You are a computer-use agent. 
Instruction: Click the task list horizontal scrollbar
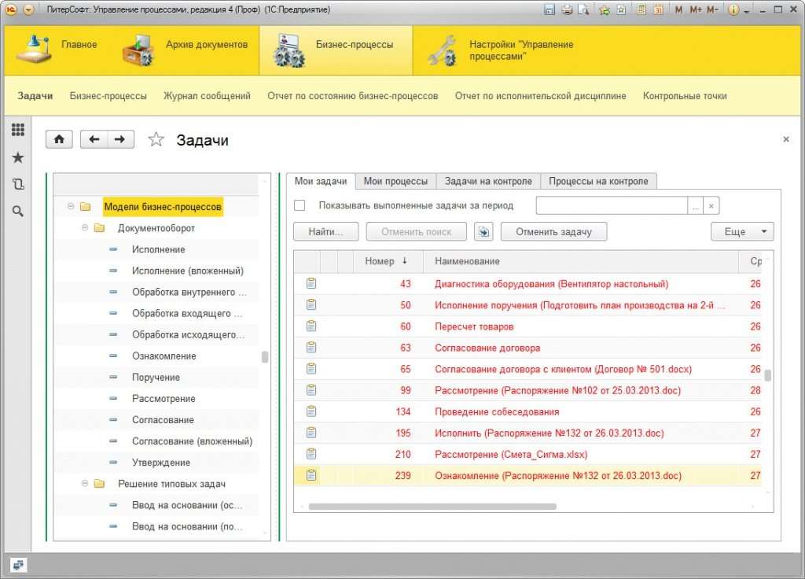pyautogui.click(x=432, y=507)
